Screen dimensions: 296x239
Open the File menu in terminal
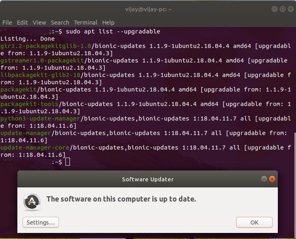coord(7,23)
